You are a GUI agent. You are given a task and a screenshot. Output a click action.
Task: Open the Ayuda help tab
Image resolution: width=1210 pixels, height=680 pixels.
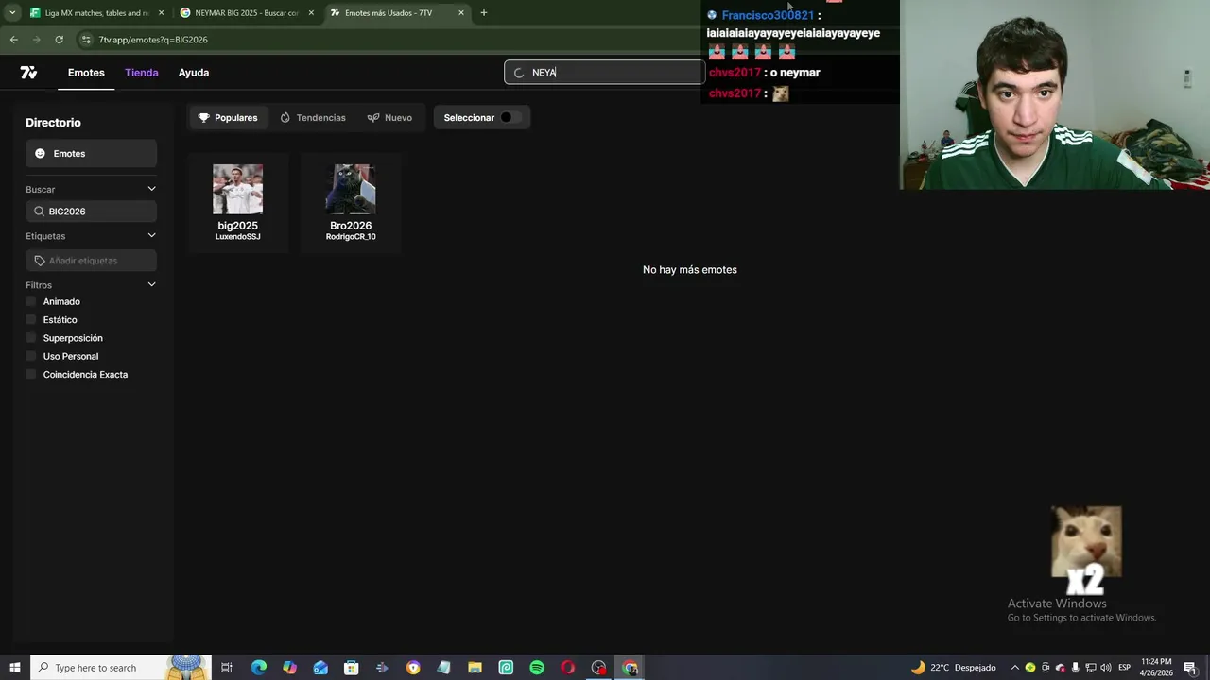point(194,73)
